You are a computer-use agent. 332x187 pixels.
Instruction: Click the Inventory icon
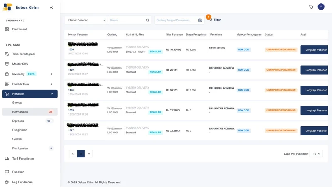point(7,74)
